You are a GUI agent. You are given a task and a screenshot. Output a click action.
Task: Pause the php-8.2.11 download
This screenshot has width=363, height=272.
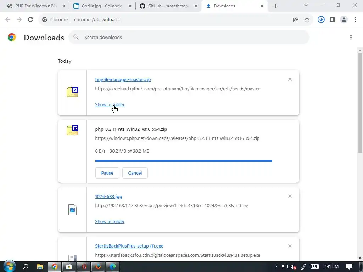107,173
